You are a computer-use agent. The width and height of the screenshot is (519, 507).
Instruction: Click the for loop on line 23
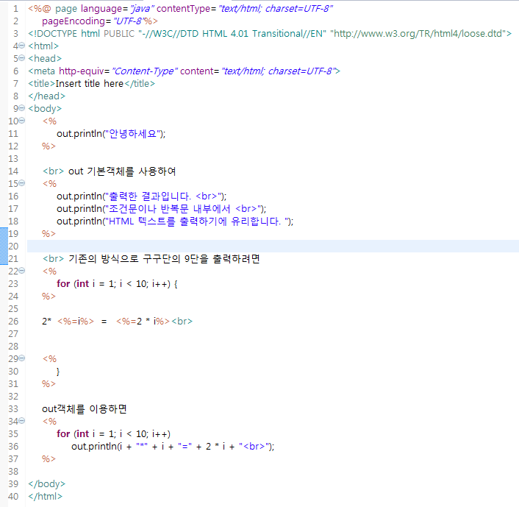pyautogui.click(x=117, y=284)
